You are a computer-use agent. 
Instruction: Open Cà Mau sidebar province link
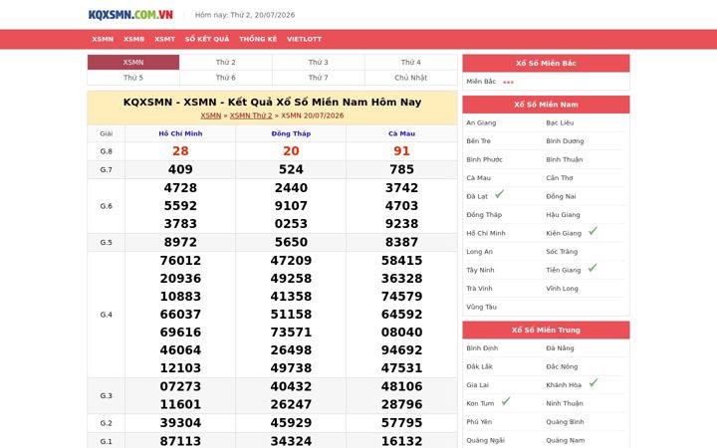tap(478, 178)
